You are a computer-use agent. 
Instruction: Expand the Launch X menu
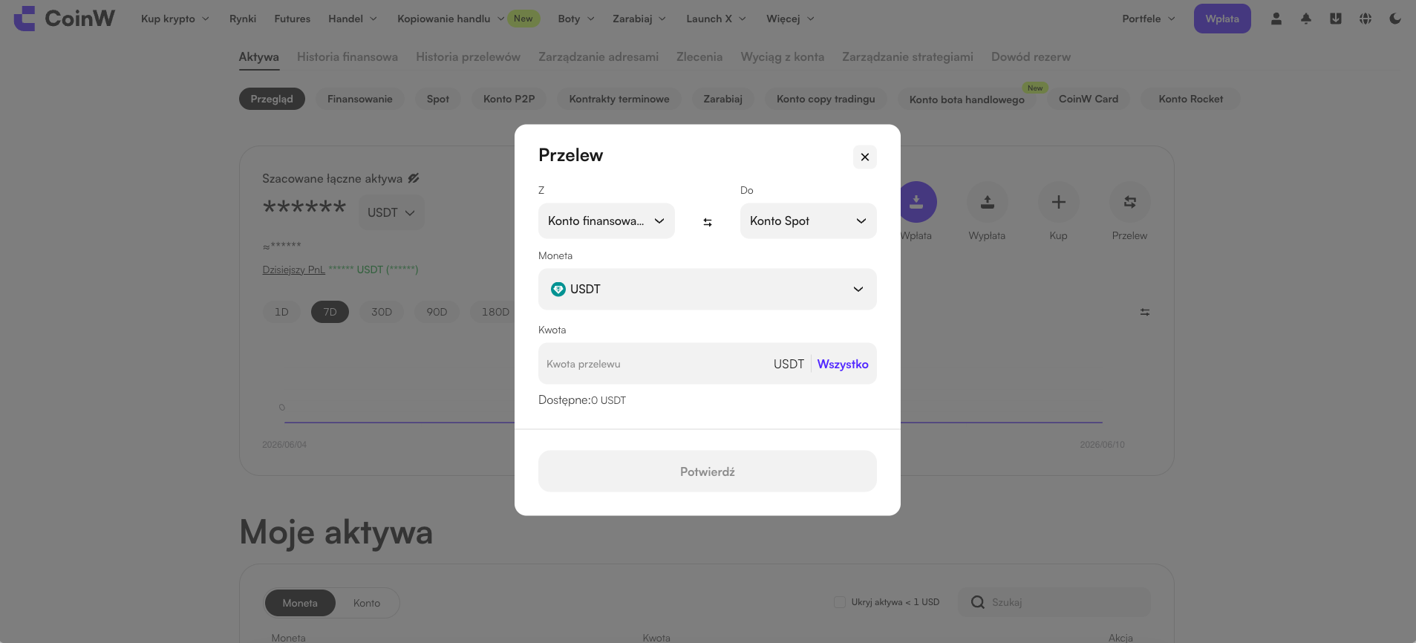point(717,19)
